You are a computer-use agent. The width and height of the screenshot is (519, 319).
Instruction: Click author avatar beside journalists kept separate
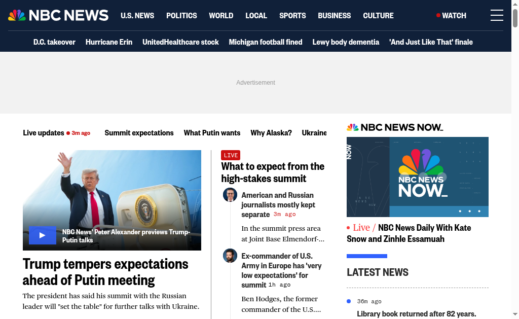click(x=230, y=195)
